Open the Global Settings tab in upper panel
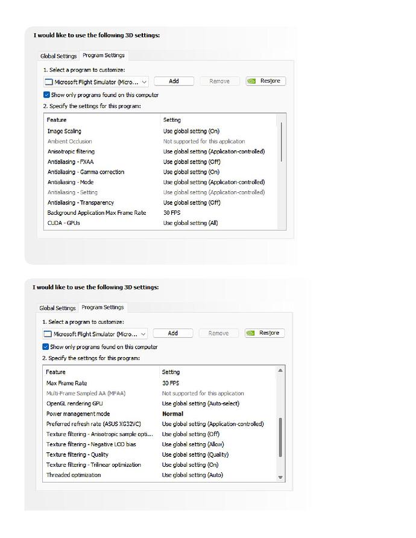 click(x=58, y=56)
